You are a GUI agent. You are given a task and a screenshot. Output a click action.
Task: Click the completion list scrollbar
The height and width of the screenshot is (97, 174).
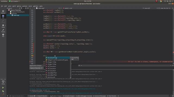(70, 67)
